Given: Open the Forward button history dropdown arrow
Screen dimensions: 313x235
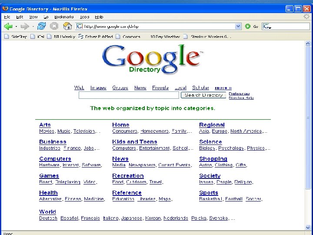Looking at the screenshot, I should [33, 27].
